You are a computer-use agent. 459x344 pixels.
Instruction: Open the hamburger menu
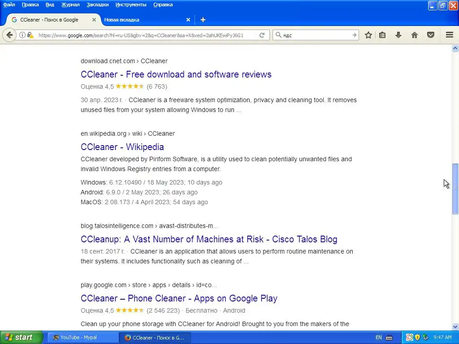point(450,35)
